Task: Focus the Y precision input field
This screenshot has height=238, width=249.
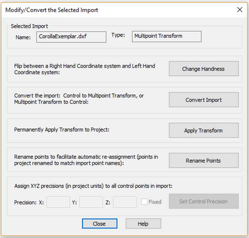Action: click(x=91, y=202)
